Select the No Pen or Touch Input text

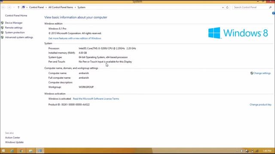[x=105, y=62]
